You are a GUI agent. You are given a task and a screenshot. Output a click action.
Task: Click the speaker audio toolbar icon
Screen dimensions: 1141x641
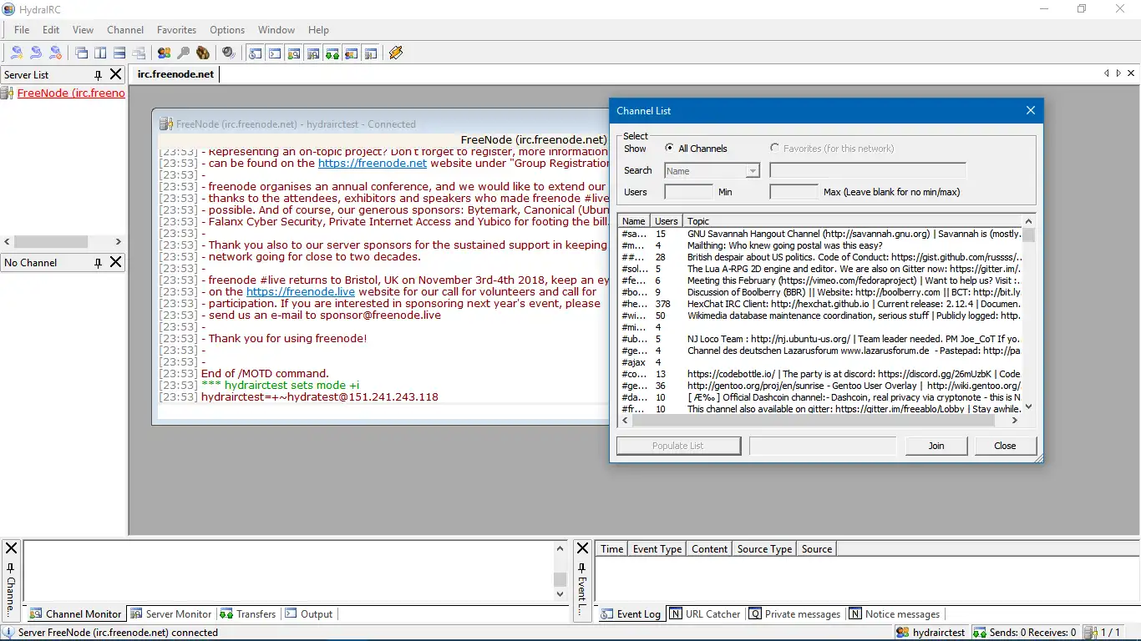(228, 53)
